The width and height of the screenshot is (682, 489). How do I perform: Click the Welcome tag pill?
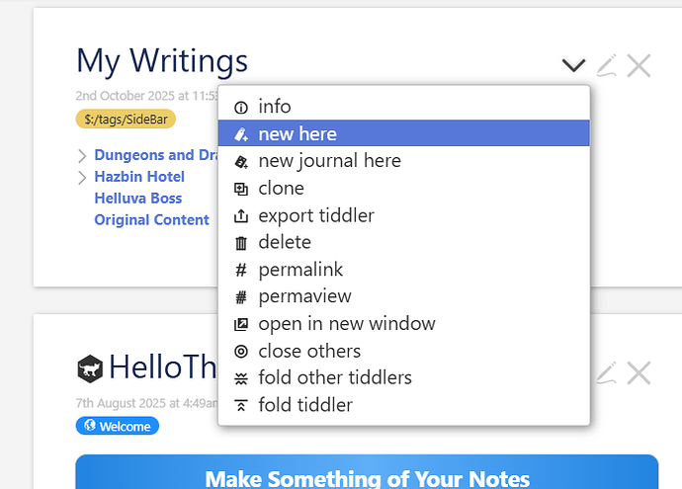click(118, 427)
